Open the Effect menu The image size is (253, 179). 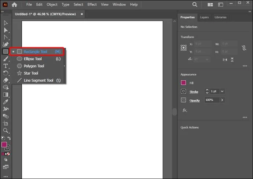(x=92, y=4)
